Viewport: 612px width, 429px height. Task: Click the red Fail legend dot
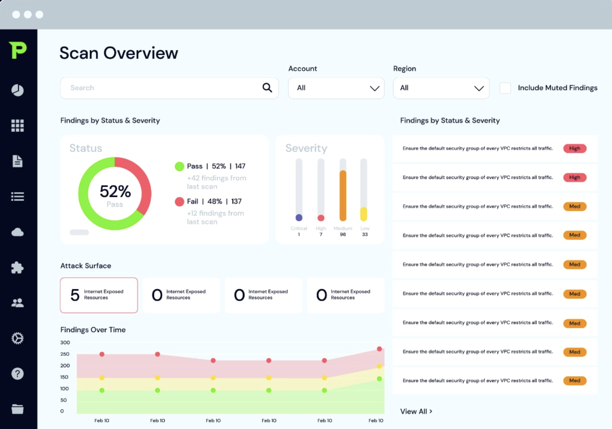click(179, 202)
